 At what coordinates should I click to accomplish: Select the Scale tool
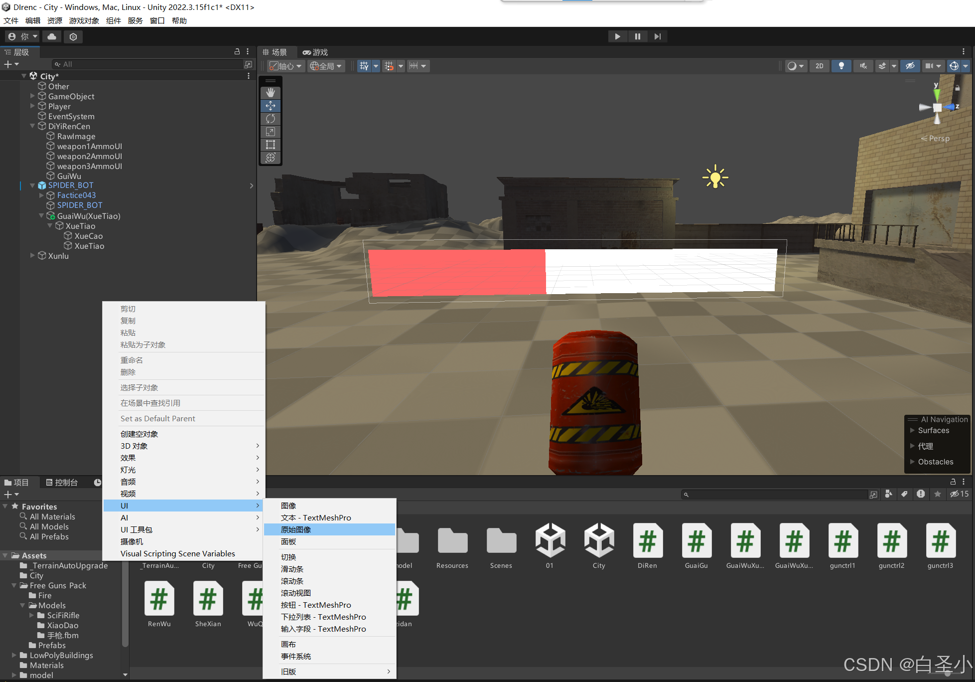coord(271,132)
